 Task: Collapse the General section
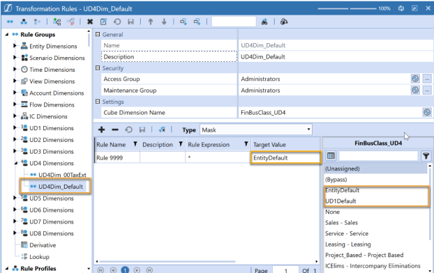pyautogui.click(x=98, y=34)
